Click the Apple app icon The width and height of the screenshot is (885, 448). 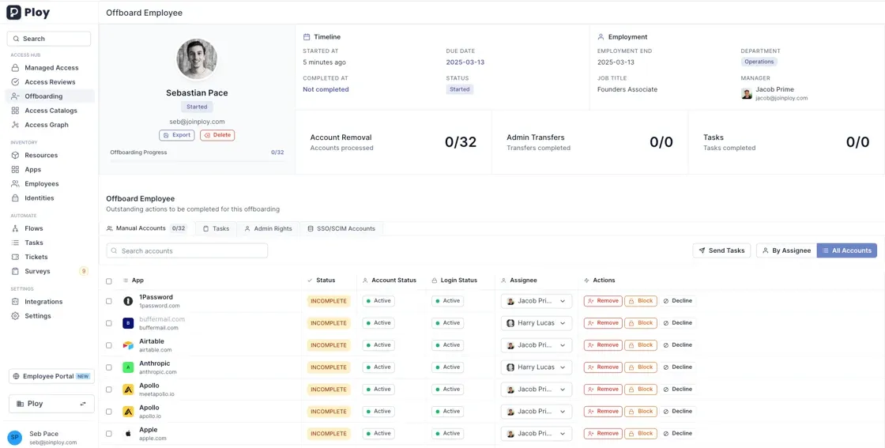click(128, 434)
